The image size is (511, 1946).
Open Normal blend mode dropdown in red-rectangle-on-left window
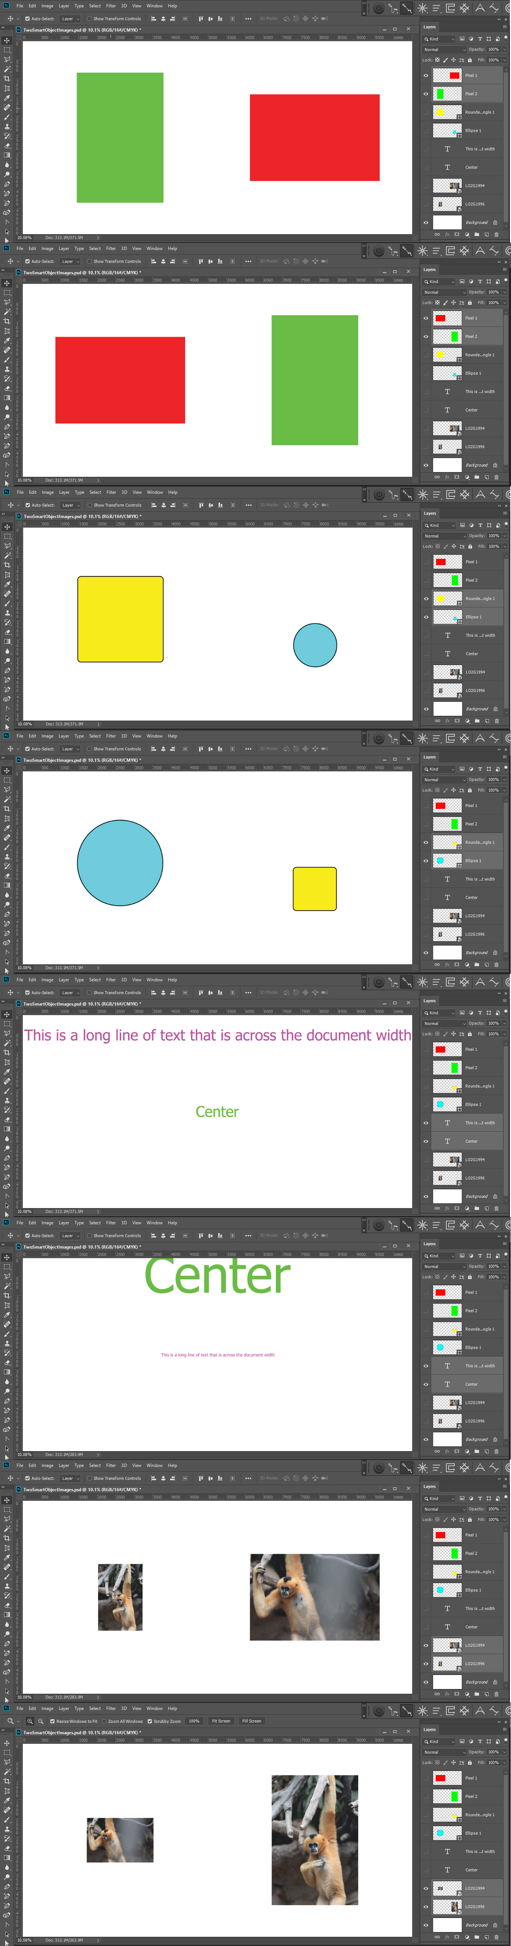[x=445, y=292]
